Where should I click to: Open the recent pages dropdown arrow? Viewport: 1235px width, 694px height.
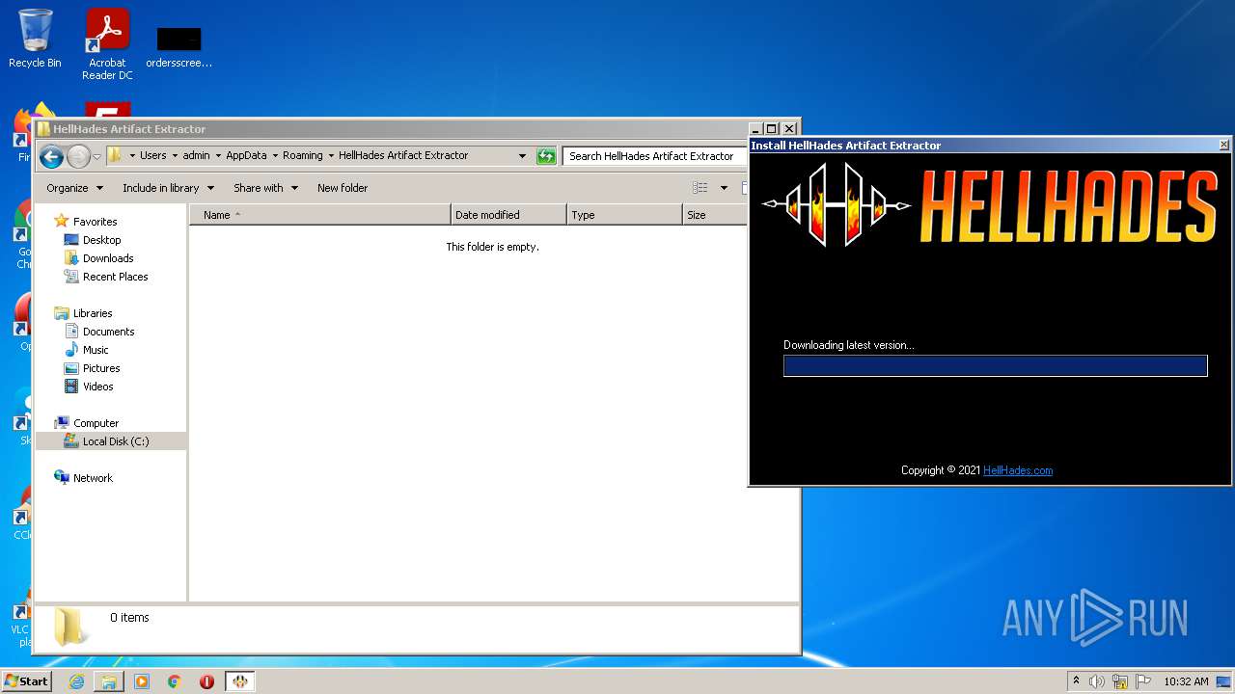point(96,156)
